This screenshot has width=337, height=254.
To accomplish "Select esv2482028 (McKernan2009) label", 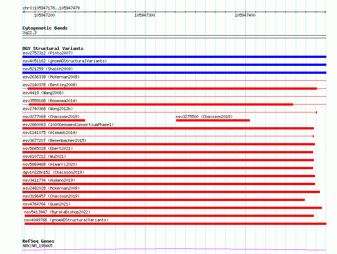I will pos(51,188).
